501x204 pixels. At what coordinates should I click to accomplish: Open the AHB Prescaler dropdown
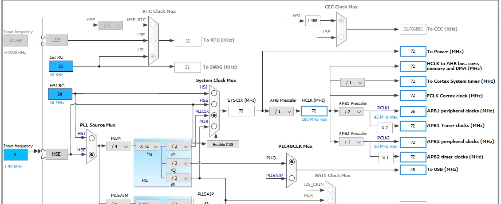coord(281,111)
